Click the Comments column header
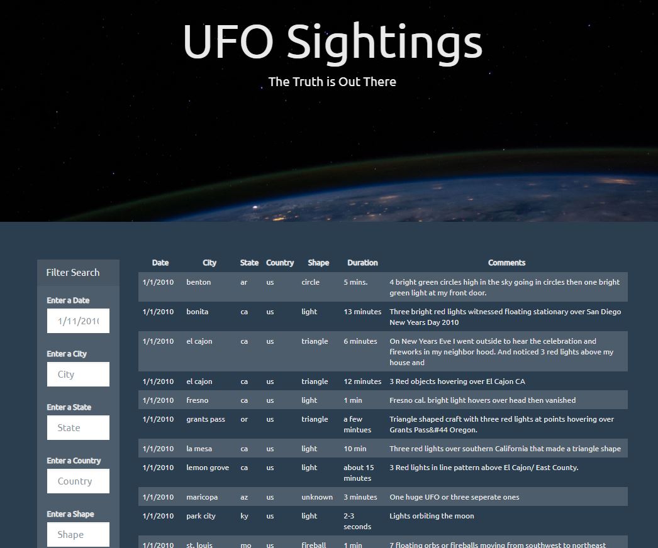 (506, 263)
